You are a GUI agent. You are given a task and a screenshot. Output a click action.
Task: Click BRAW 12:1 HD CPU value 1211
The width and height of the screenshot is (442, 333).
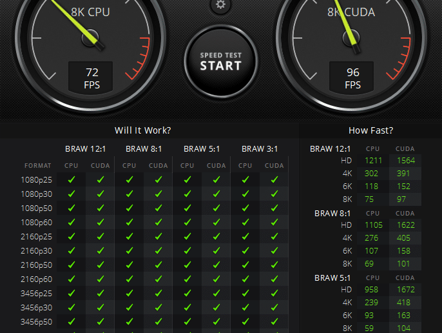(x=373, y=161)
